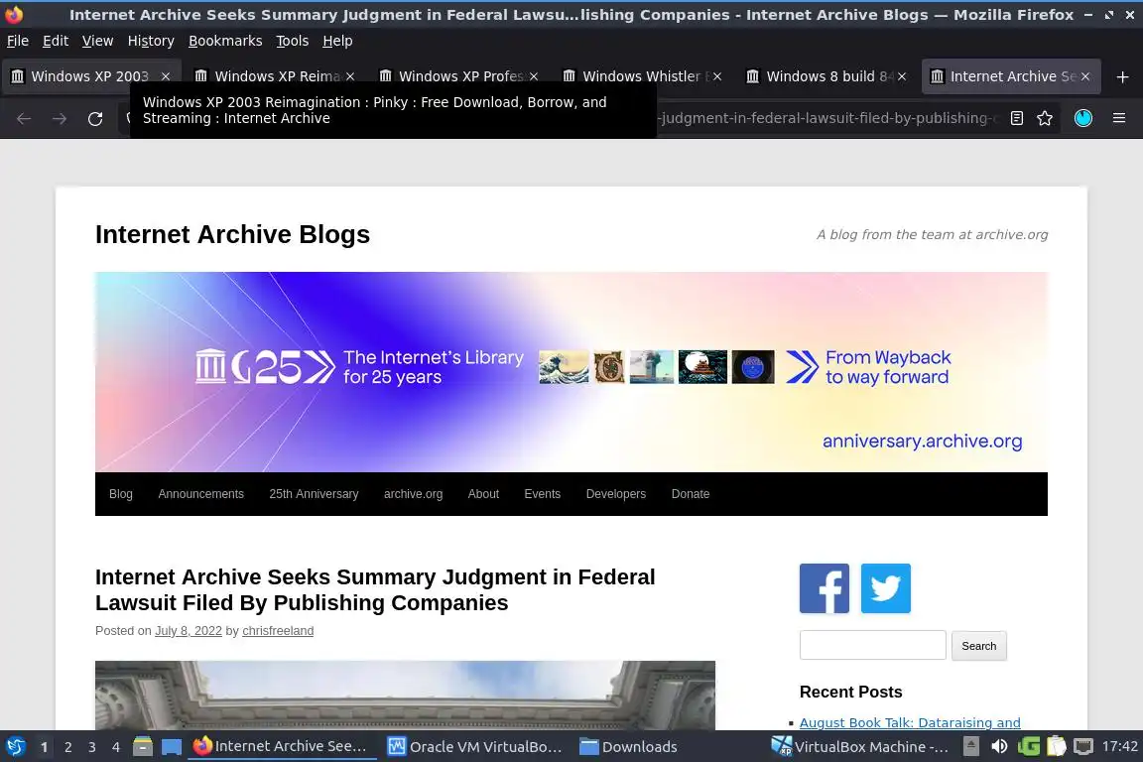Show desktop using blue taskbar icon
This screenshot has height=762, width=1143.
point(172,747)
